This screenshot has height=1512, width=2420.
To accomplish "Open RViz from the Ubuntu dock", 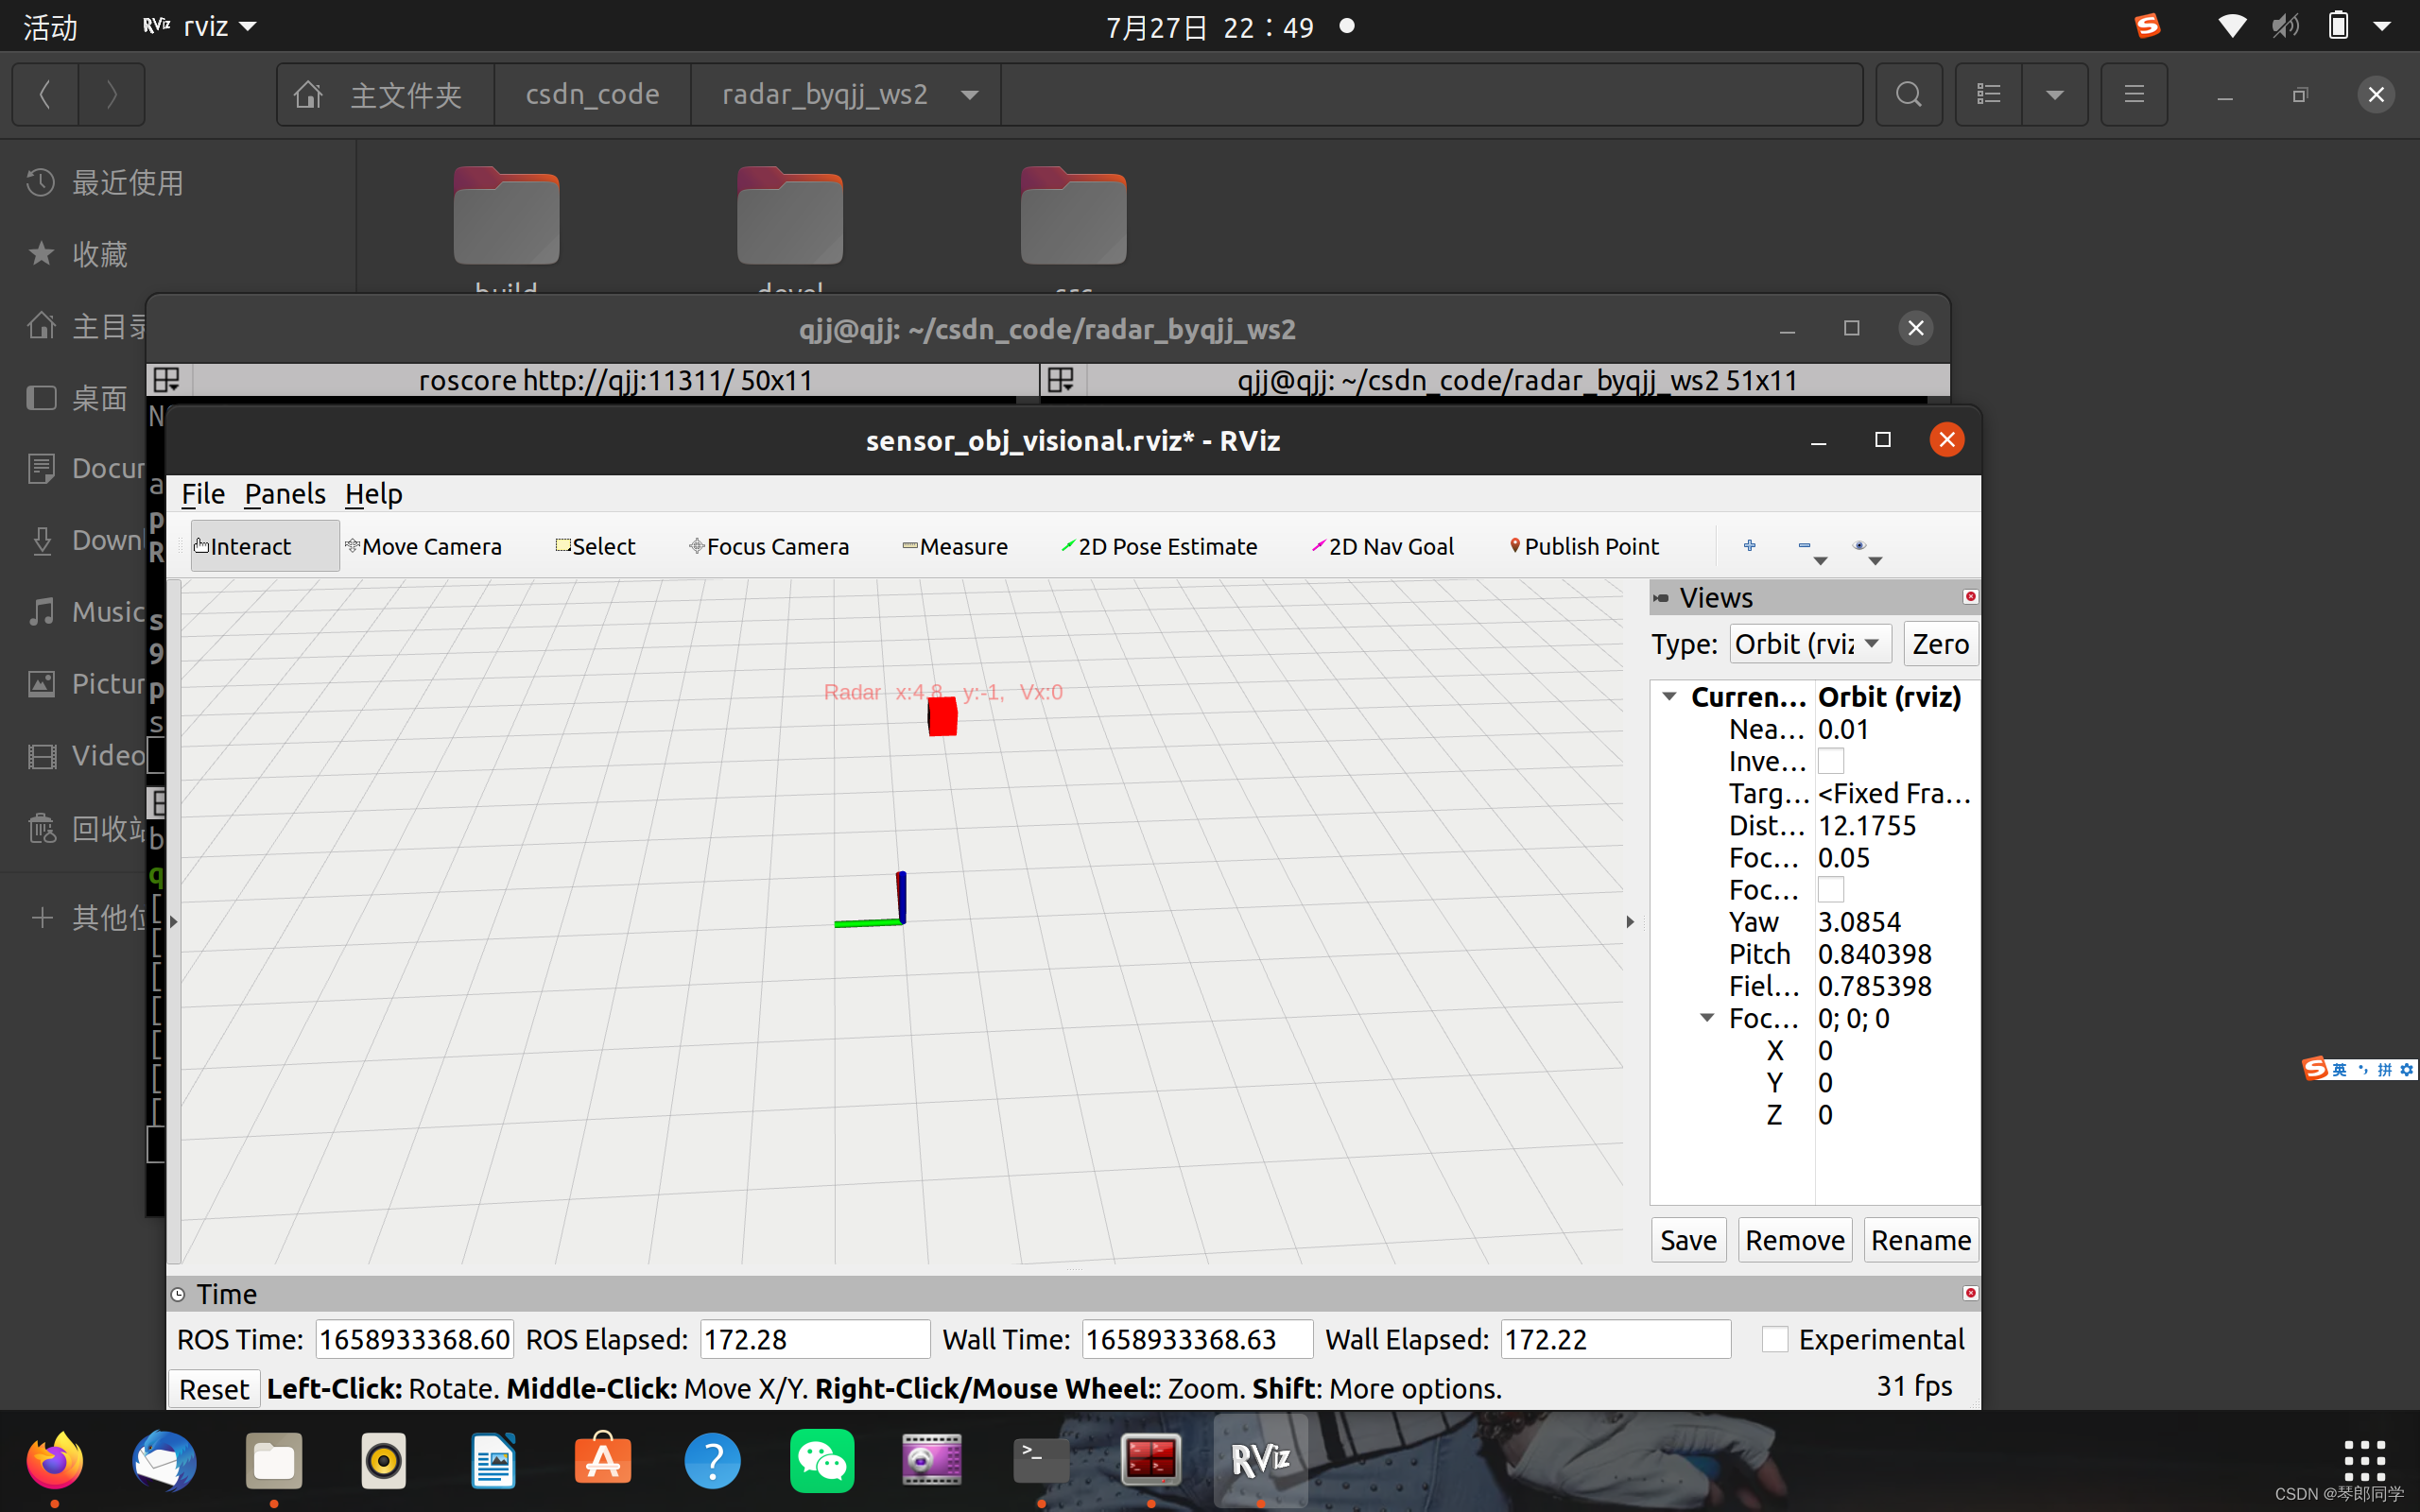I will click(1260, 1460).
